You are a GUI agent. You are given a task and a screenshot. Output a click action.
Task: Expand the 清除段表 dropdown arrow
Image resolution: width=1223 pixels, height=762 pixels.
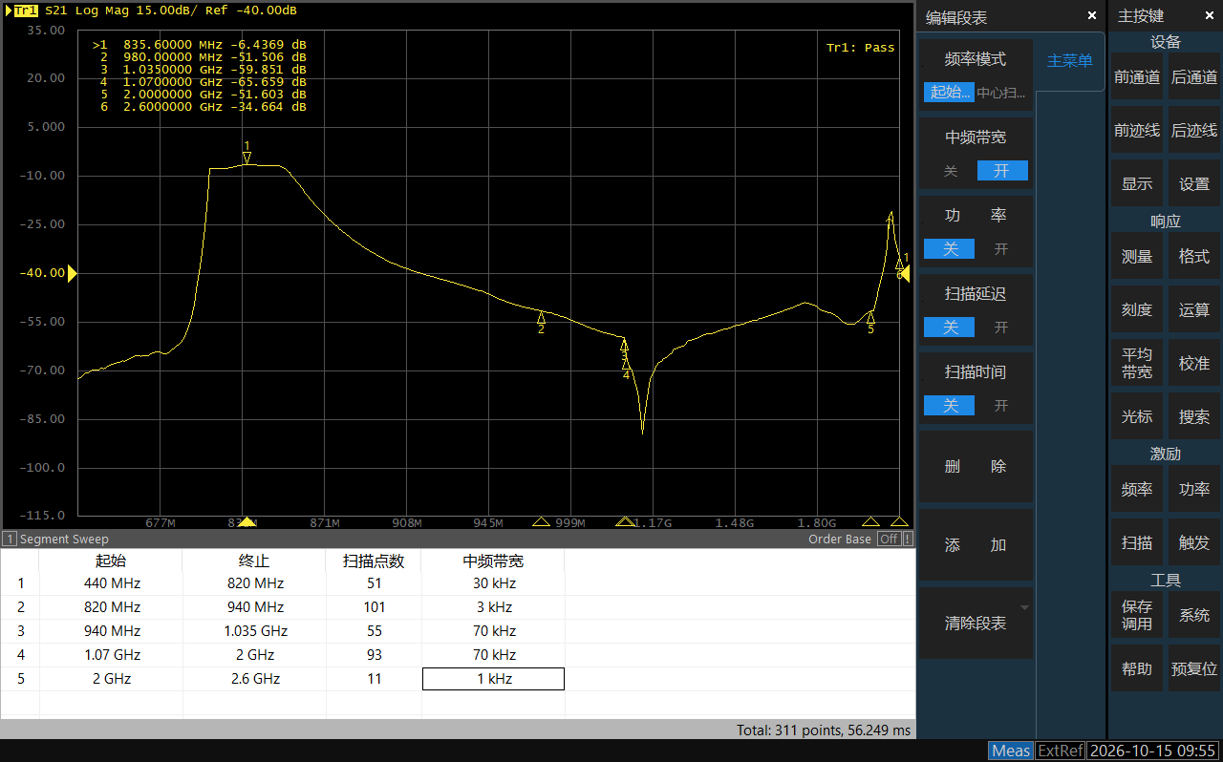point(1024,607)
